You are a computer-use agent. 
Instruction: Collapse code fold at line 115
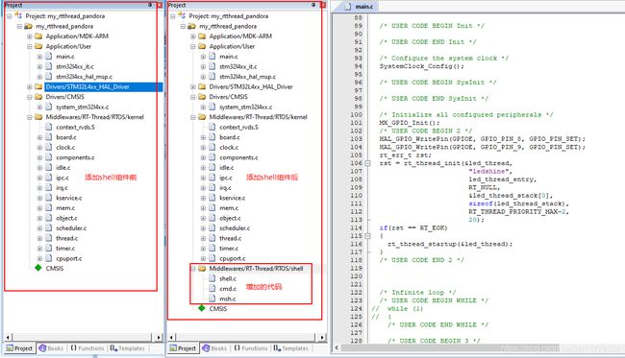coord(367,236)
